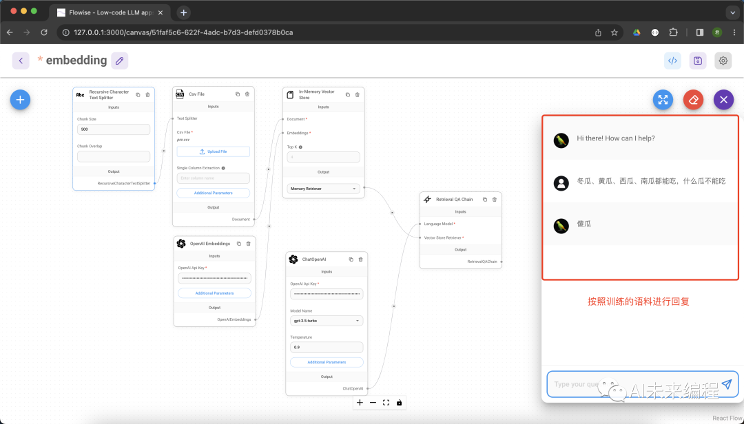Fit view on the canvas controls
Image resolution: width=744 pixels, height=424 pixels.
coord(386,403)
